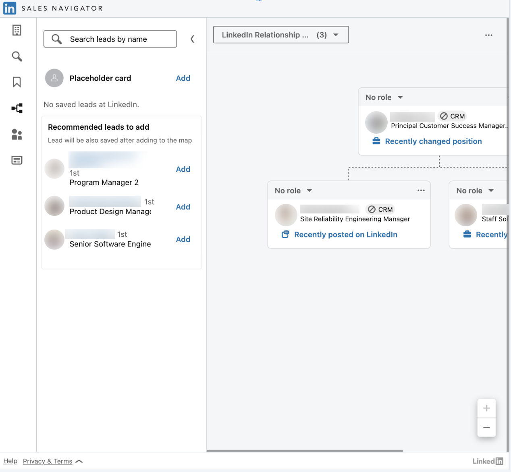Open the three-dot menu on the Site Reliability Engineering Manager card

421,190
